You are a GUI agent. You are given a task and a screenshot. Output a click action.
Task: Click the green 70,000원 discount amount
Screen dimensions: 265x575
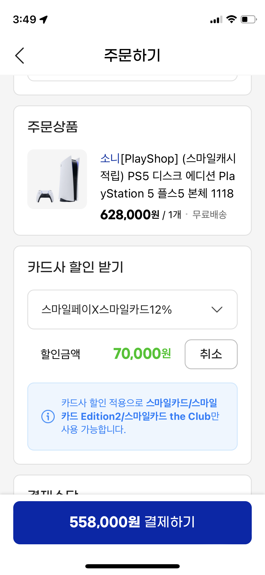[x=142, y=354]
